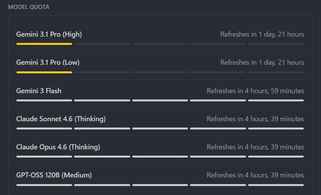This screenshot has height=195, width=321.
Task: Click the middle quota segment under Claude Sonnet 4.6
Action: 160,128
